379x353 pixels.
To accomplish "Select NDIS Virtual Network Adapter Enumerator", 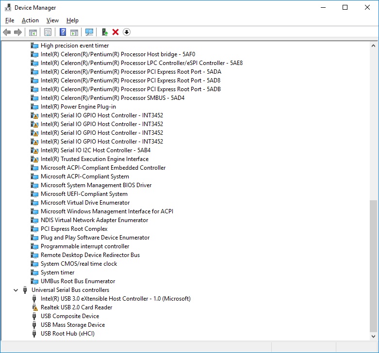I will 95,220.
